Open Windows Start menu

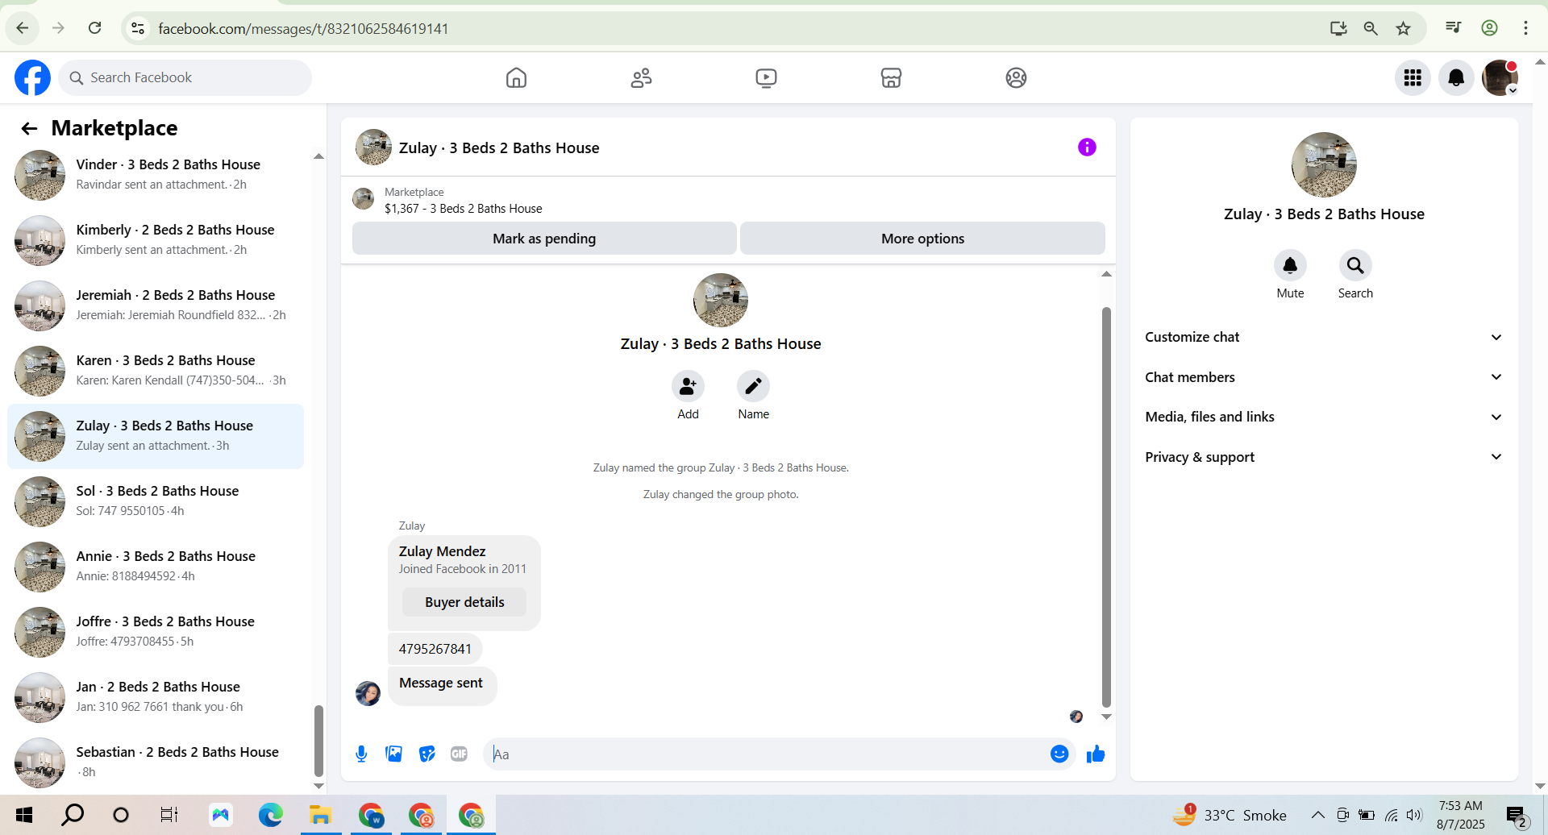pyautogui.click(x=24, y=815)
